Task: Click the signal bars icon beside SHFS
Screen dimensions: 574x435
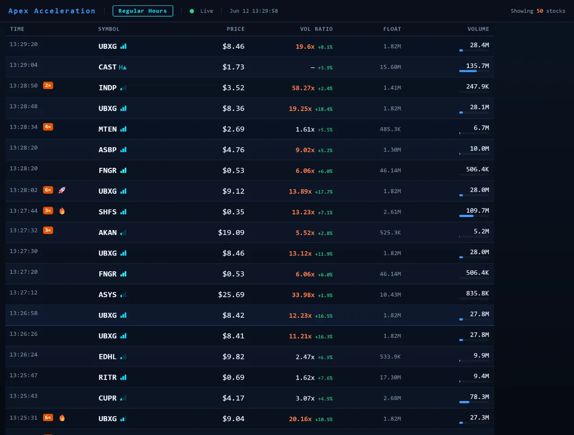Action: coord(123,212)
